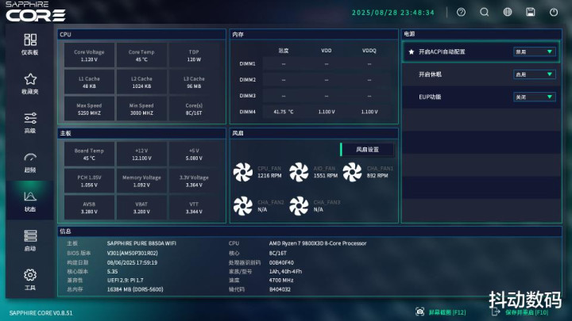Click the CHA_FAN2 fan icon

(243, 206)
